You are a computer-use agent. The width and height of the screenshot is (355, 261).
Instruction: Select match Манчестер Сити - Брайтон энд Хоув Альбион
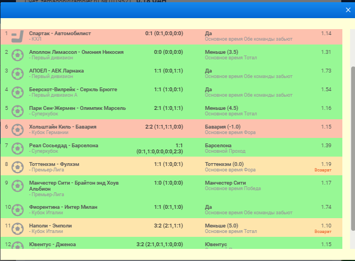(x=74, y=186)
